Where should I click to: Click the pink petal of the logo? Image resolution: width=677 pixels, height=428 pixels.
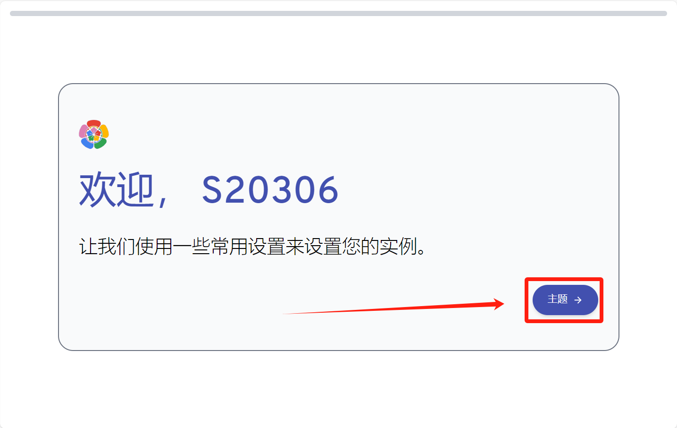pyautogui.click(x=83, y=131)
